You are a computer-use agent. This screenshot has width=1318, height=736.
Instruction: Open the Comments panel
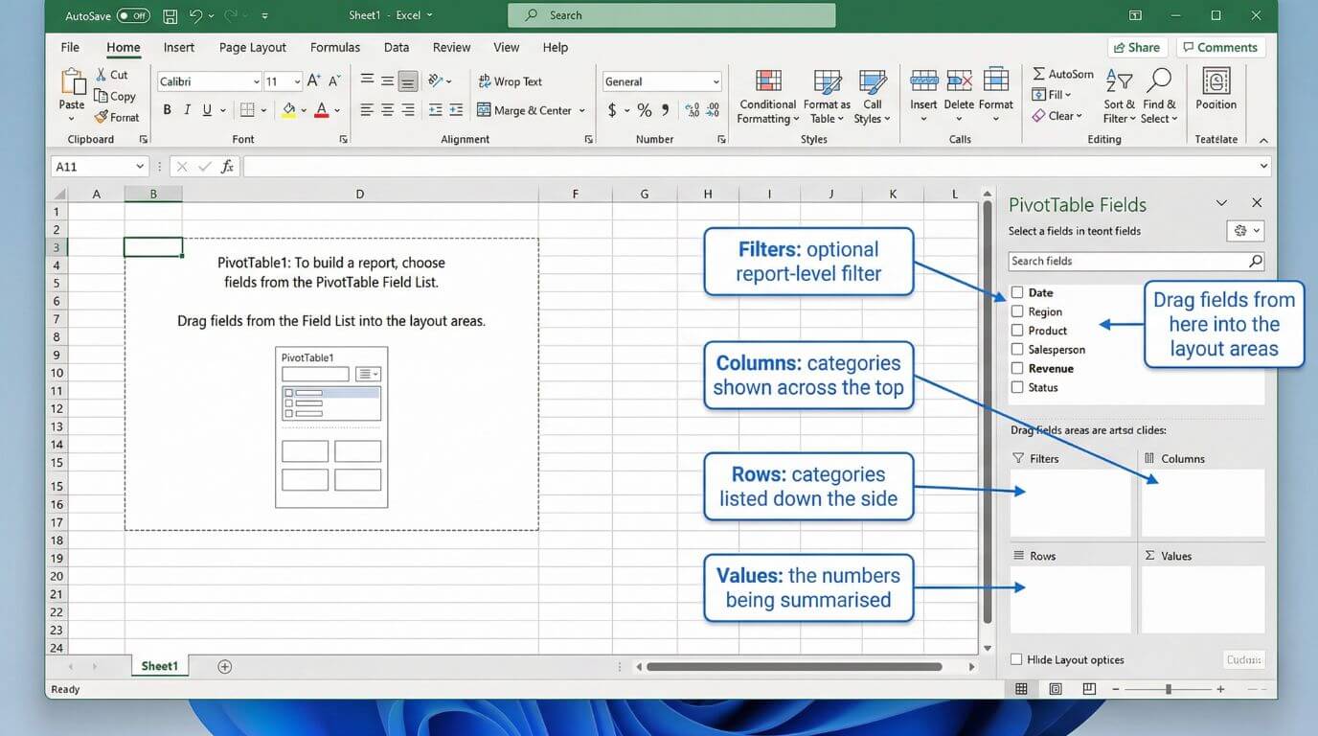1220,47
